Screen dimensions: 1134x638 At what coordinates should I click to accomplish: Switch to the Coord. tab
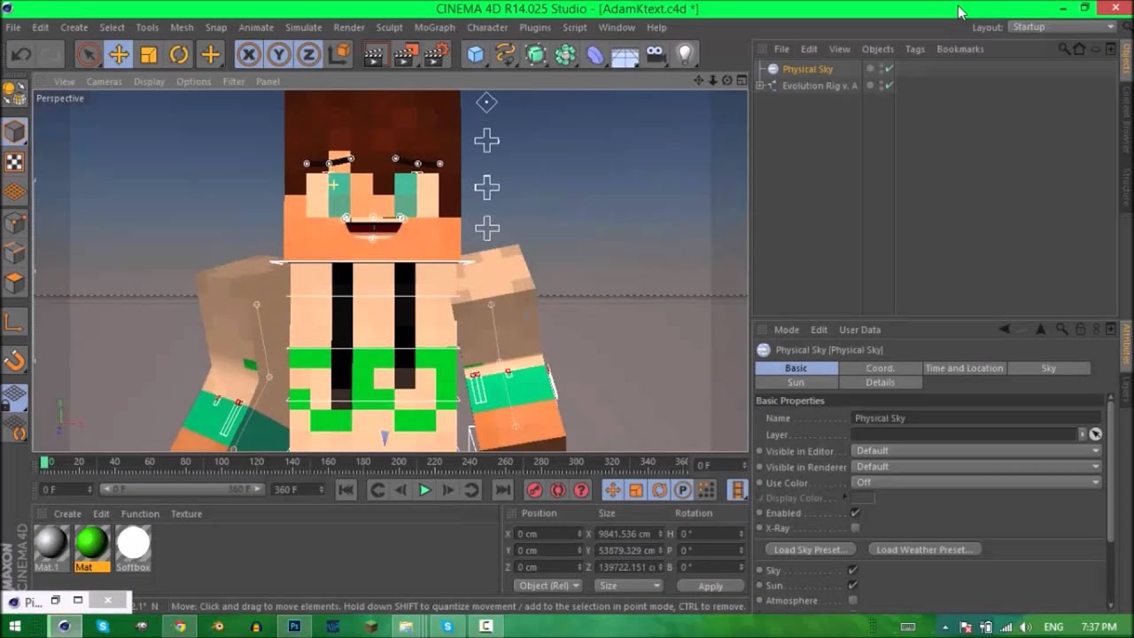click(x=881, y=368)
